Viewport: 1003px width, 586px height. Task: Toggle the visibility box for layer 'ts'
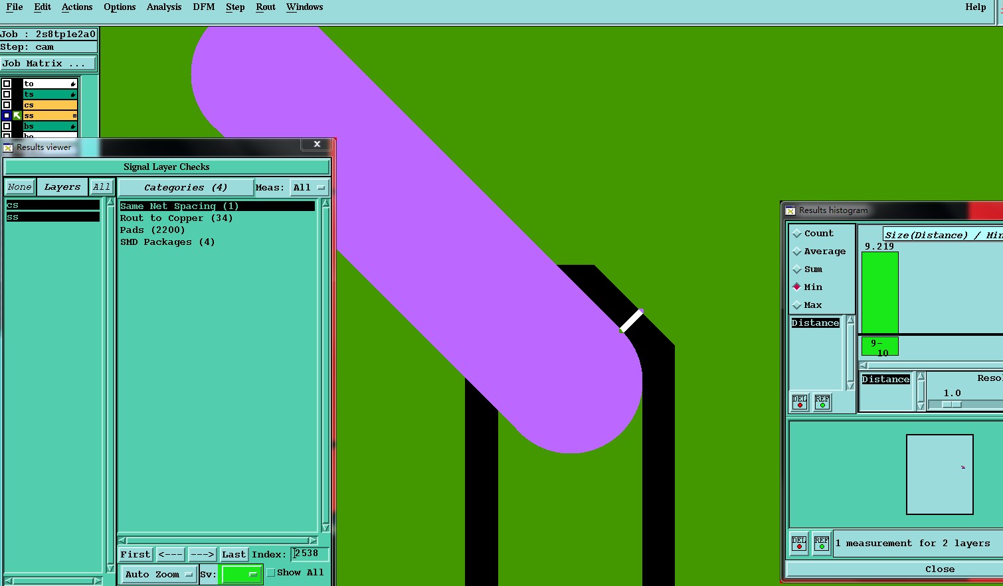click(7, 94)
